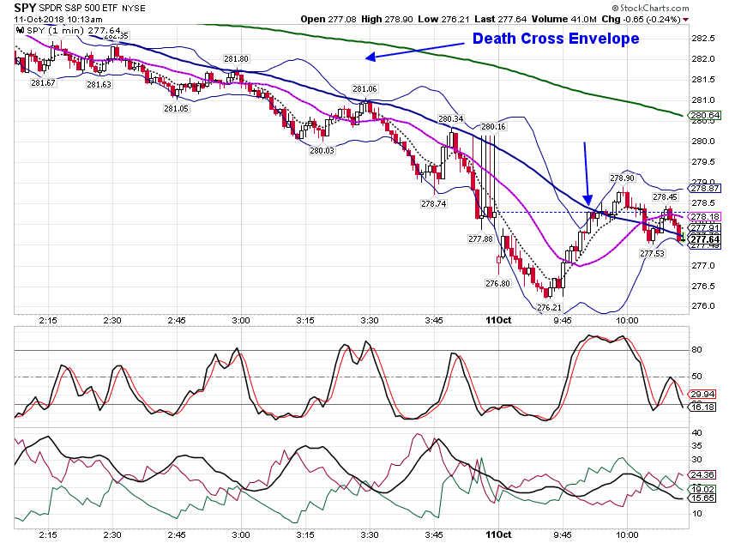Click the 15.65 indicator value tag
The image size is (729, 543).
coord(702,498)
